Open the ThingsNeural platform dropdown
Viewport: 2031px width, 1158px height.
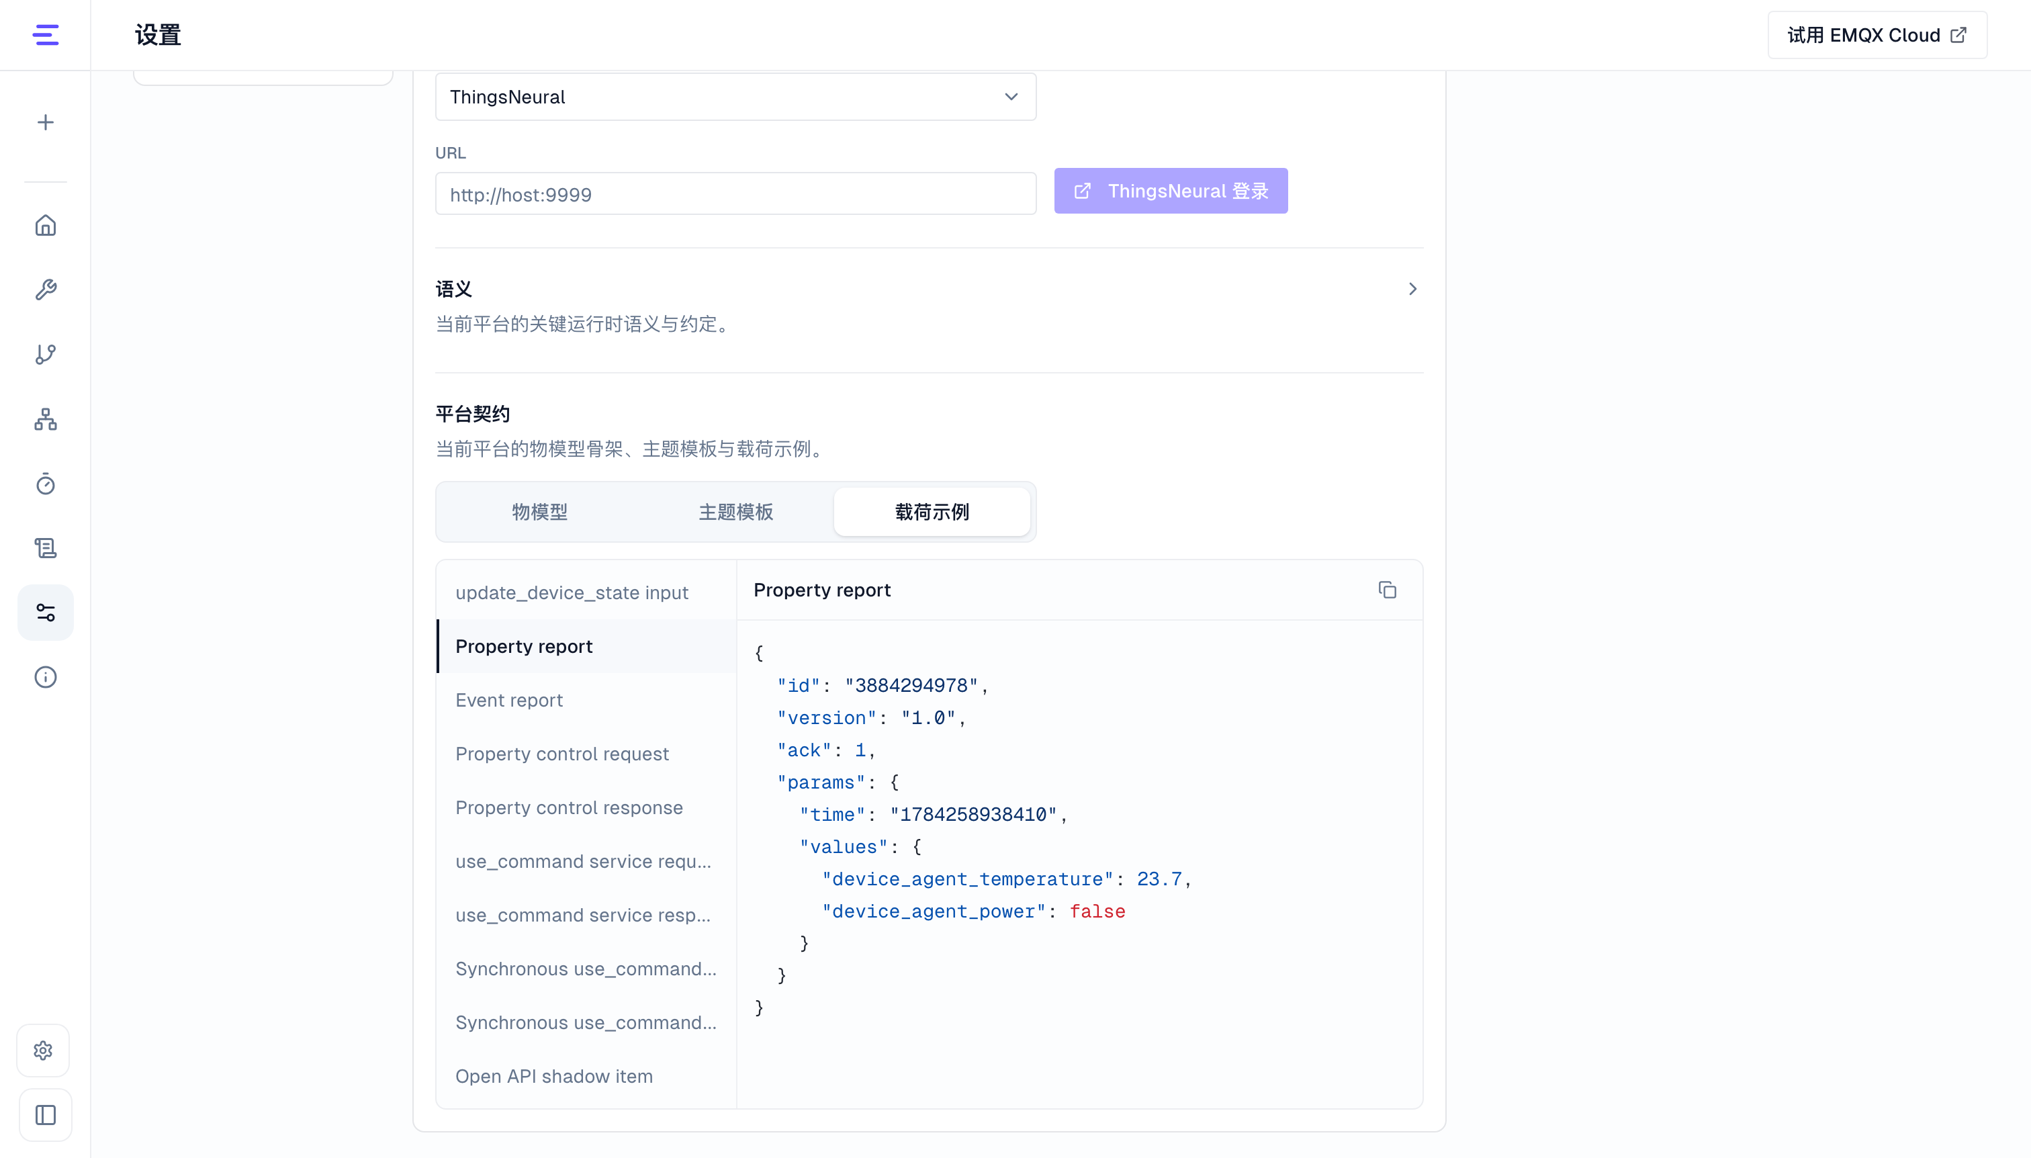[735, 97]
